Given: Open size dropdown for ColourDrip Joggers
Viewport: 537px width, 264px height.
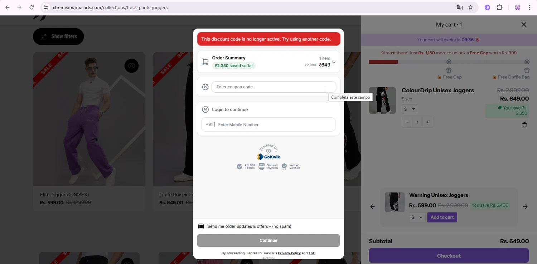Looking at the screenshot, I should pyautogui.click(x=410, y=109).
